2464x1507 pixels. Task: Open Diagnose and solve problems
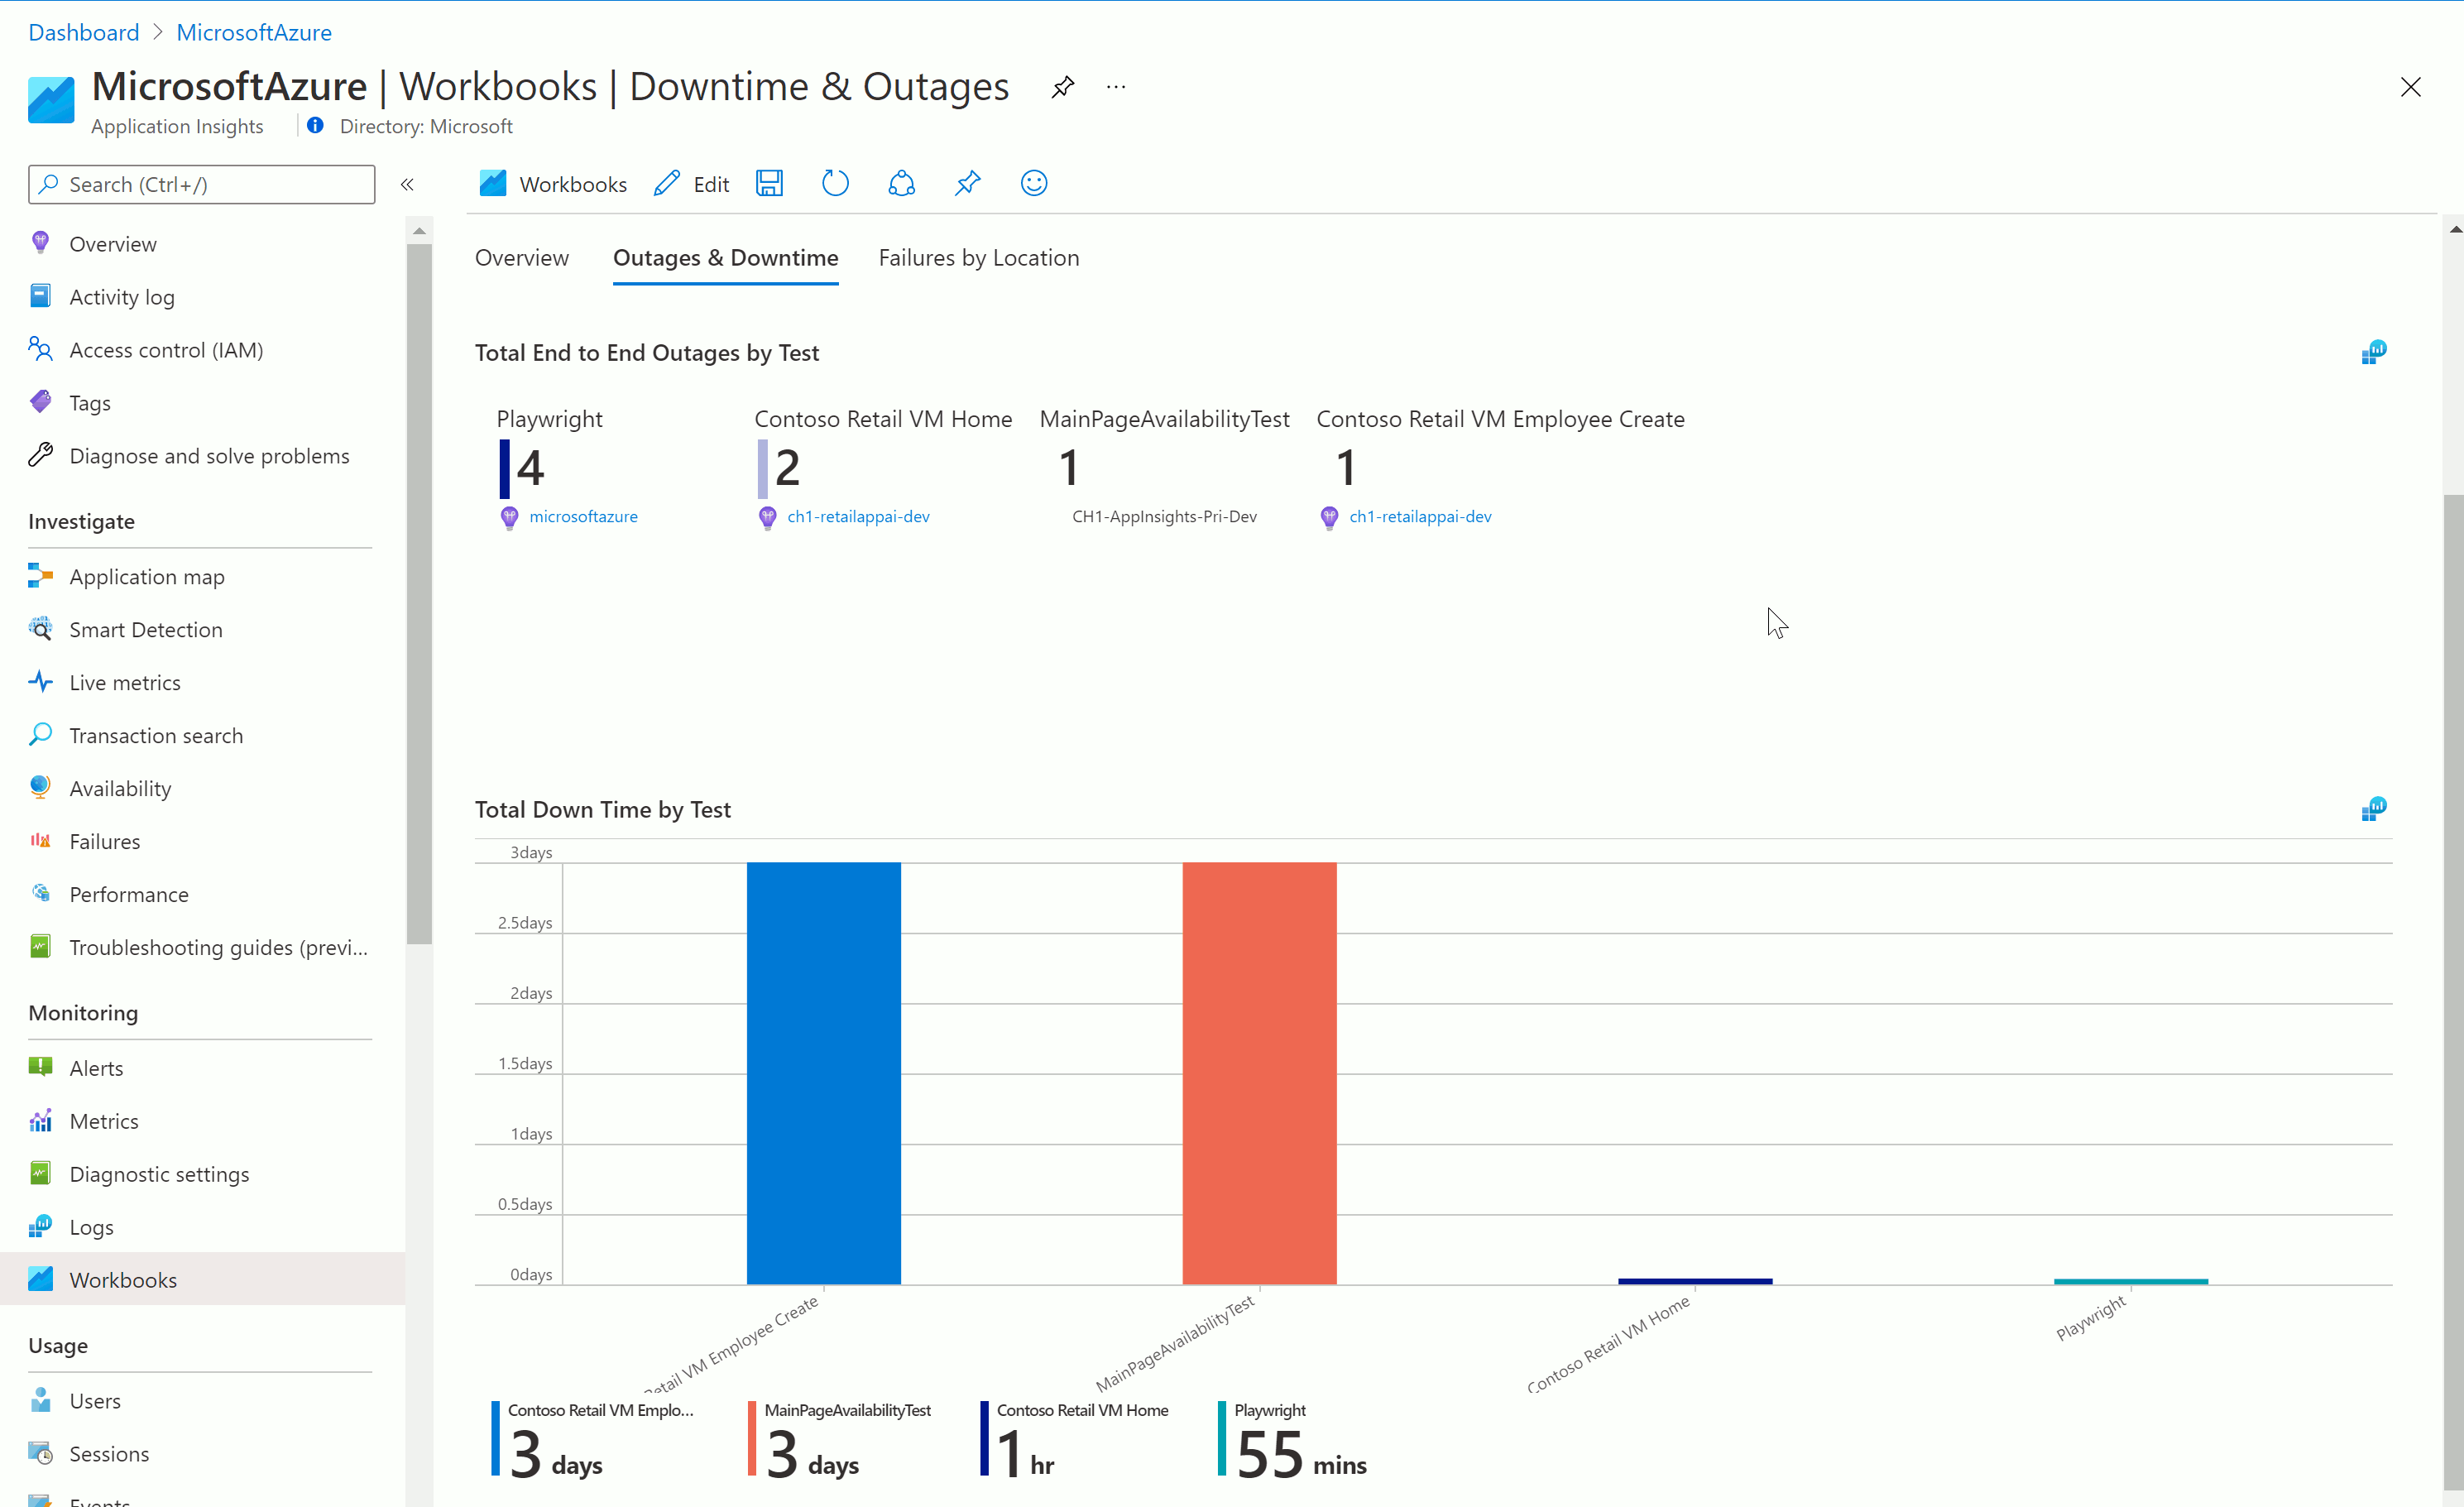pyautogui.click(x=202, y=456)
